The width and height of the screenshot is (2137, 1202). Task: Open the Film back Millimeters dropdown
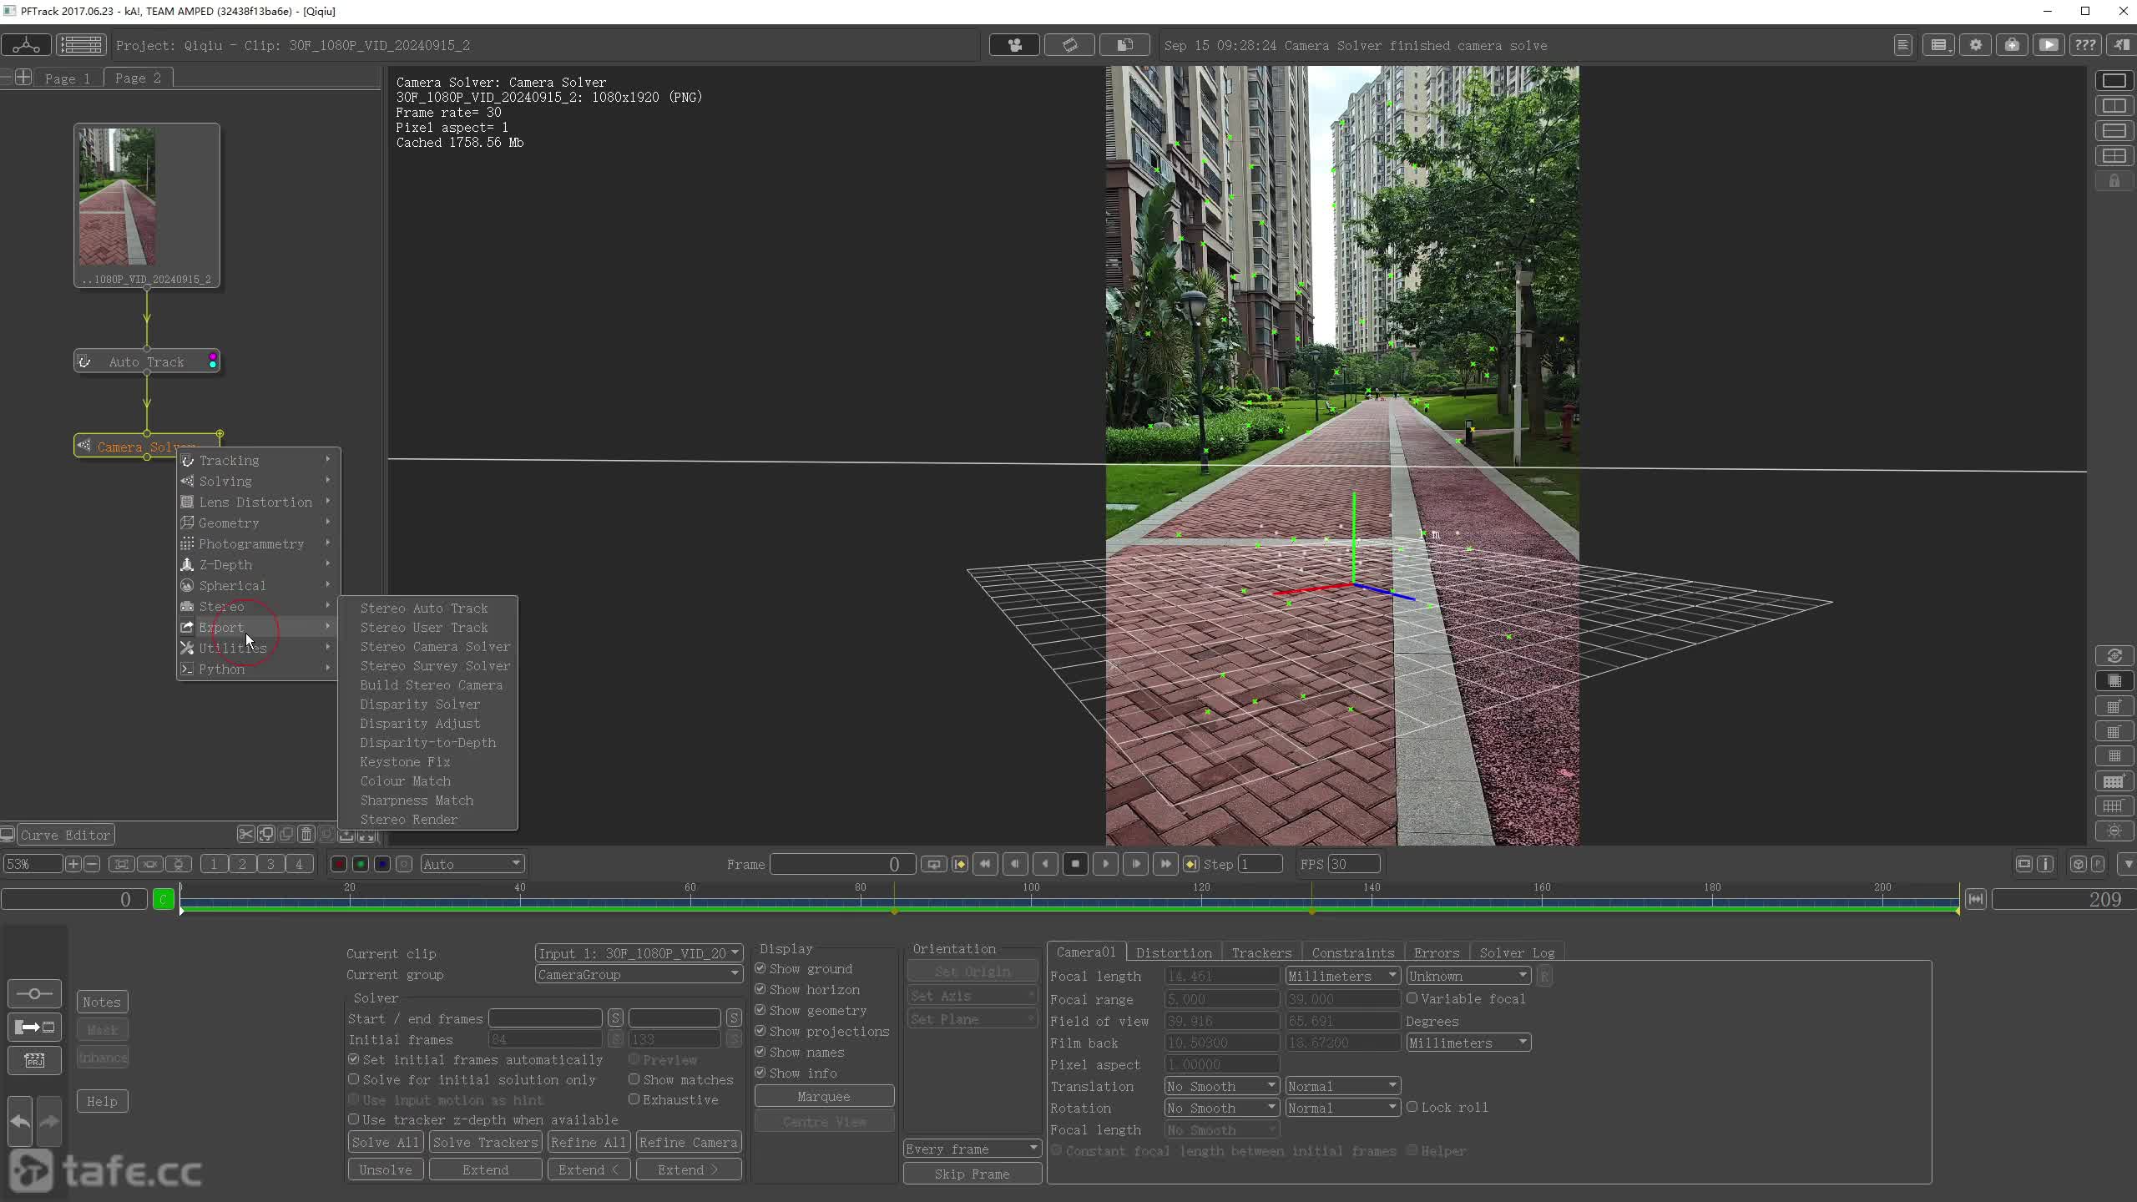1468,1043
